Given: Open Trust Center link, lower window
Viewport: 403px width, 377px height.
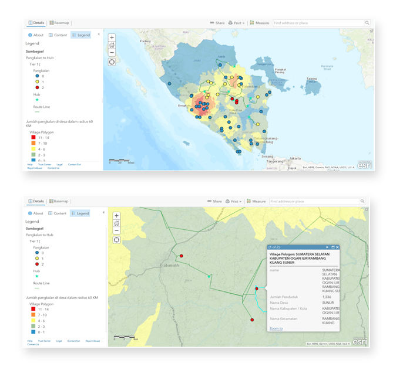Looking at the screenshot, I should pos(44,341).
